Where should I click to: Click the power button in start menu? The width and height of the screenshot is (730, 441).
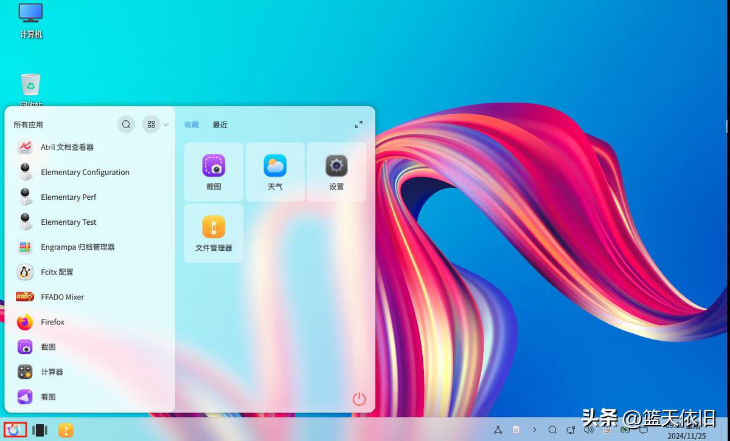pos(360,398)
